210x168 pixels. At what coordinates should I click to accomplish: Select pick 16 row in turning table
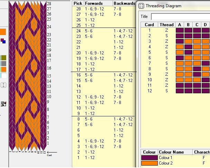pyautogui.click(x=104, y=75)
